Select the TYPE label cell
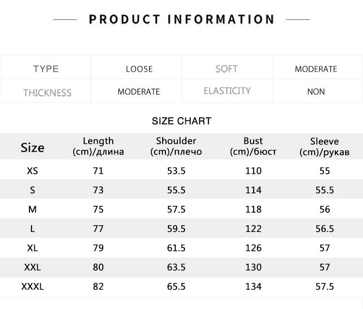This screenshot has height=309, width=363. click(x=46, y=69)
